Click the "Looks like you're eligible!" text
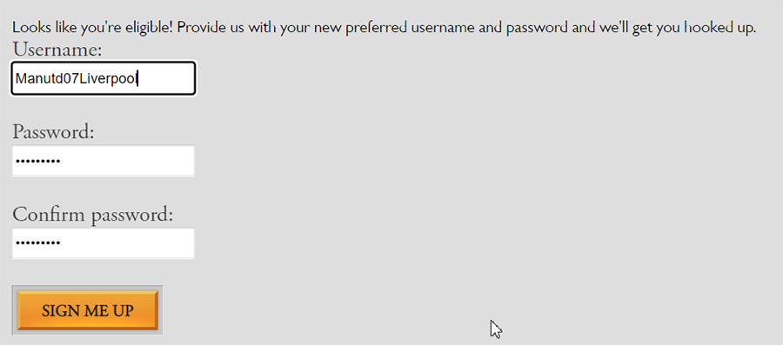783x345 pixels. pyautogui.click(x=93, y=27)
